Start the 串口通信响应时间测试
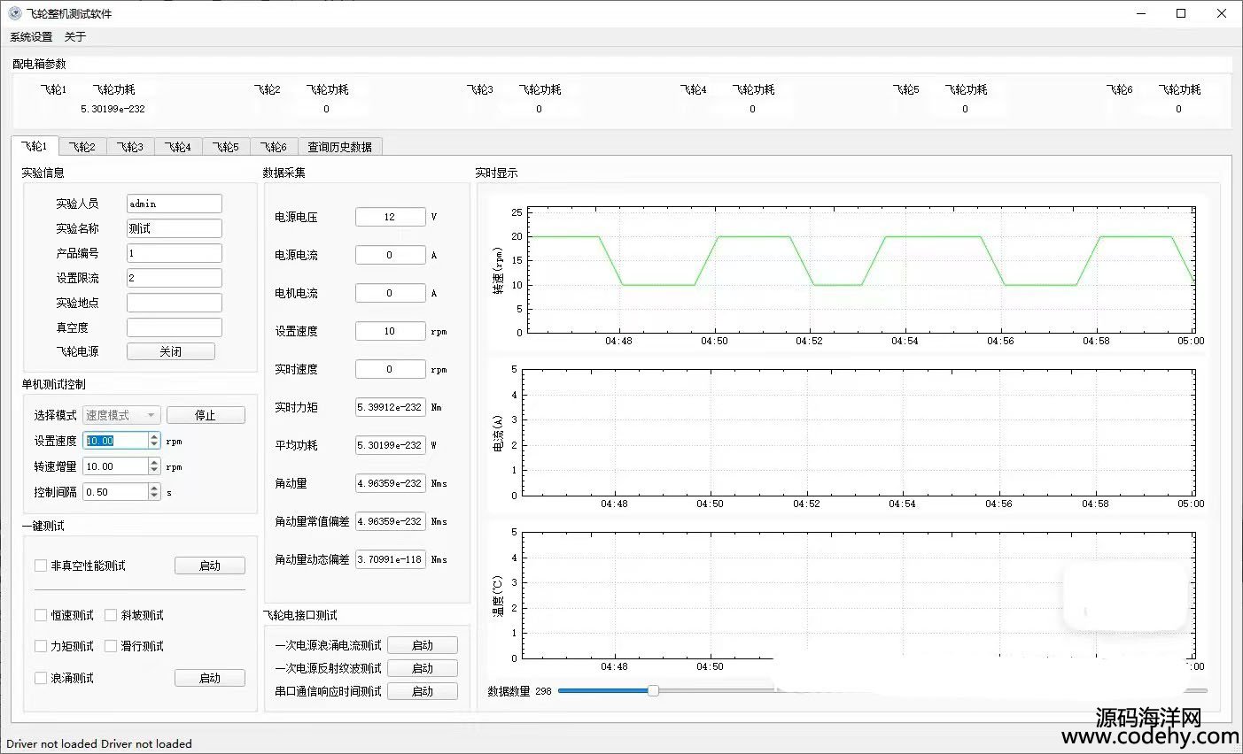Screen dimensions: 1243x754 (423, 691)
